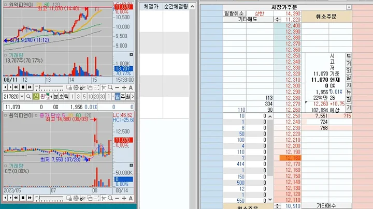Open indicator tool icon in upper chart toolbar
The height and width of the screenshot is (209, 373).
[x=82, y=87]
